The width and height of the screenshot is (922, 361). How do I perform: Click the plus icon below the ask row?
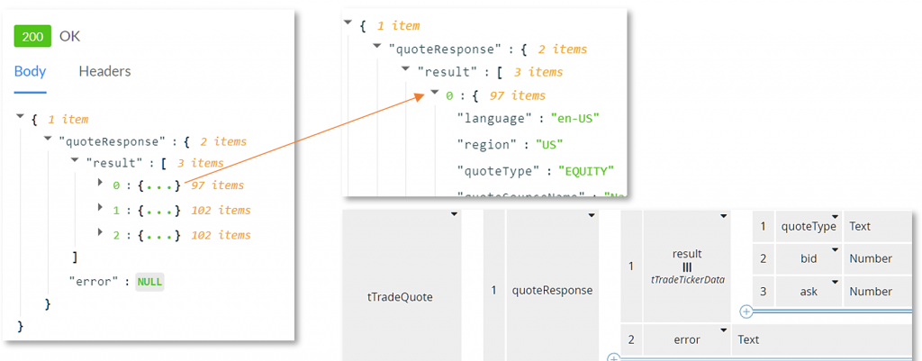click(x=746, y=311)
